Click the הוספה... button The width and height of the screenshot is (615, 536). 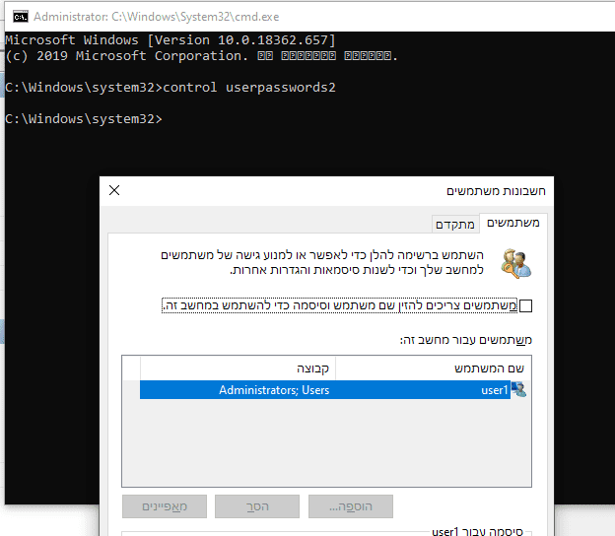pos(351,506)
